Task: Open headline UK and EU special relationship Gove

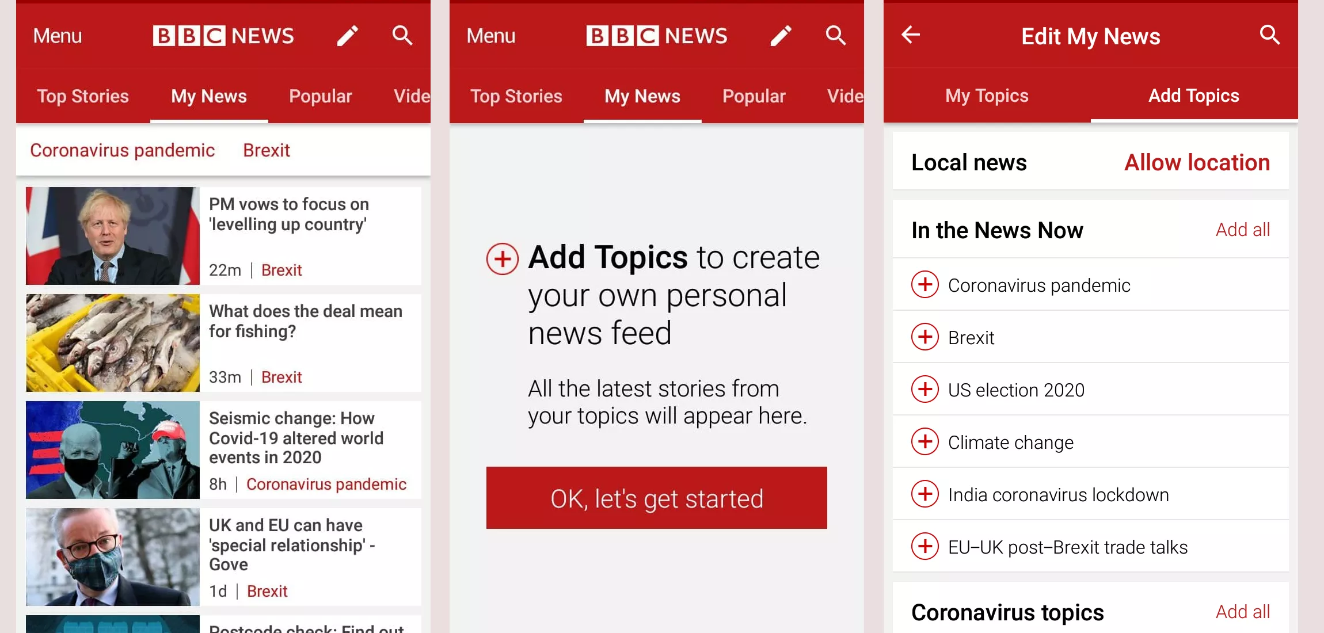Action: [292, 544]
